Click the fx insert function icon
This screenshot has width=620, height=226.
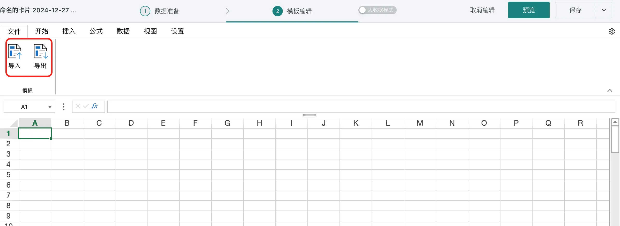click(95, 106)
